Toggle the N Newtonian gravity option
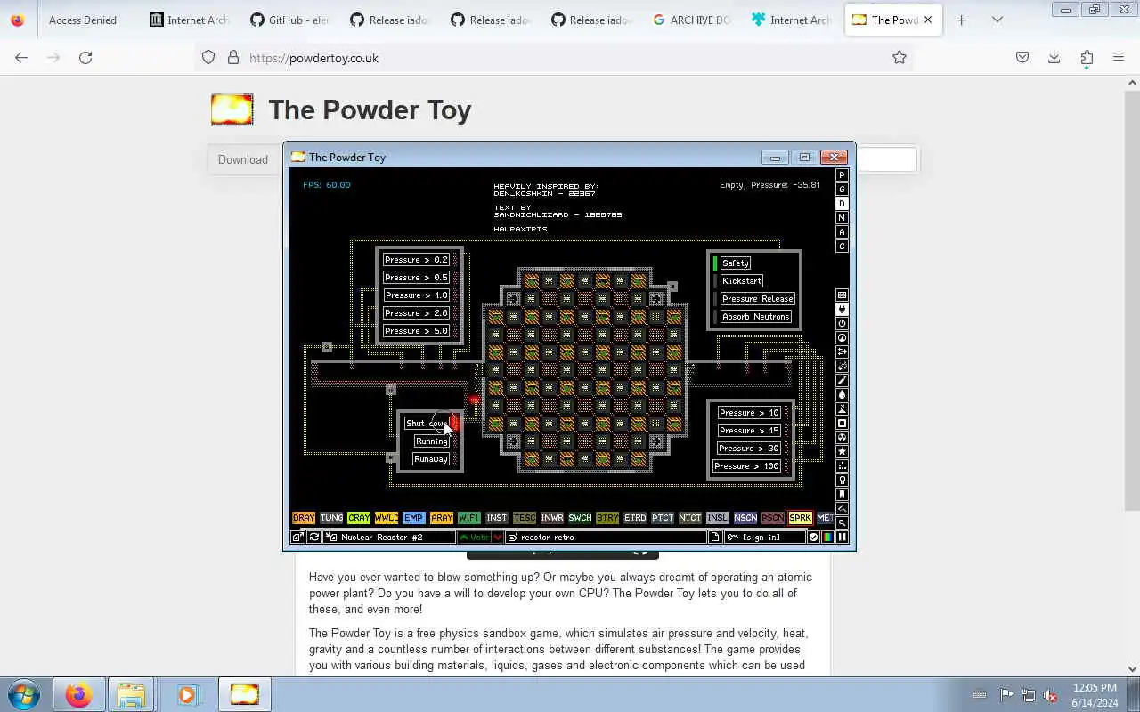This screenshot has height=712, width=1140. point(842,218)
